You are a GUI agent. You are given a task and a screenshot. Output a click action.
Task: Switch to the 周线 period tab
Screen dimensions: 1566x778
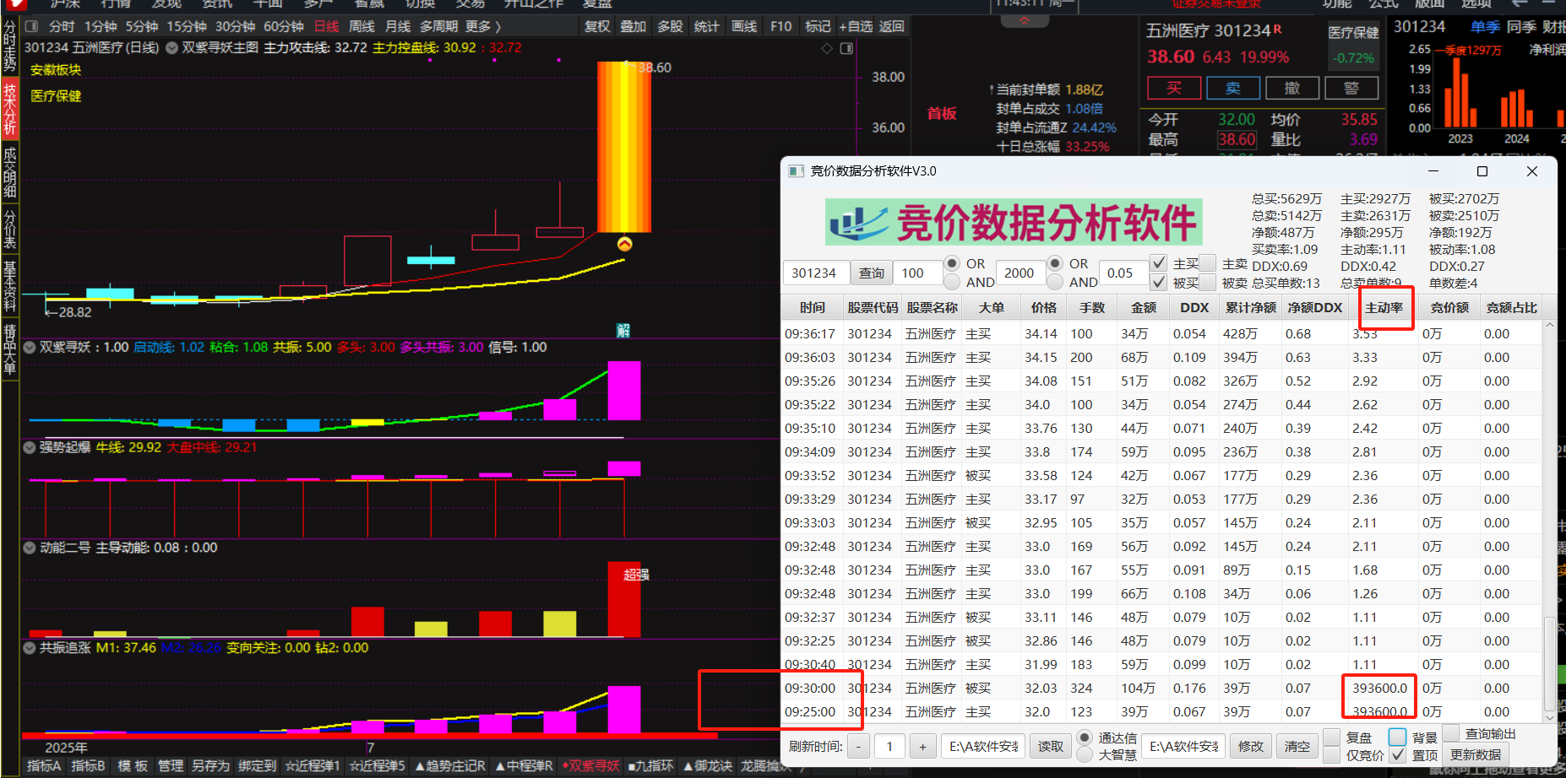(x=362, y=27)
